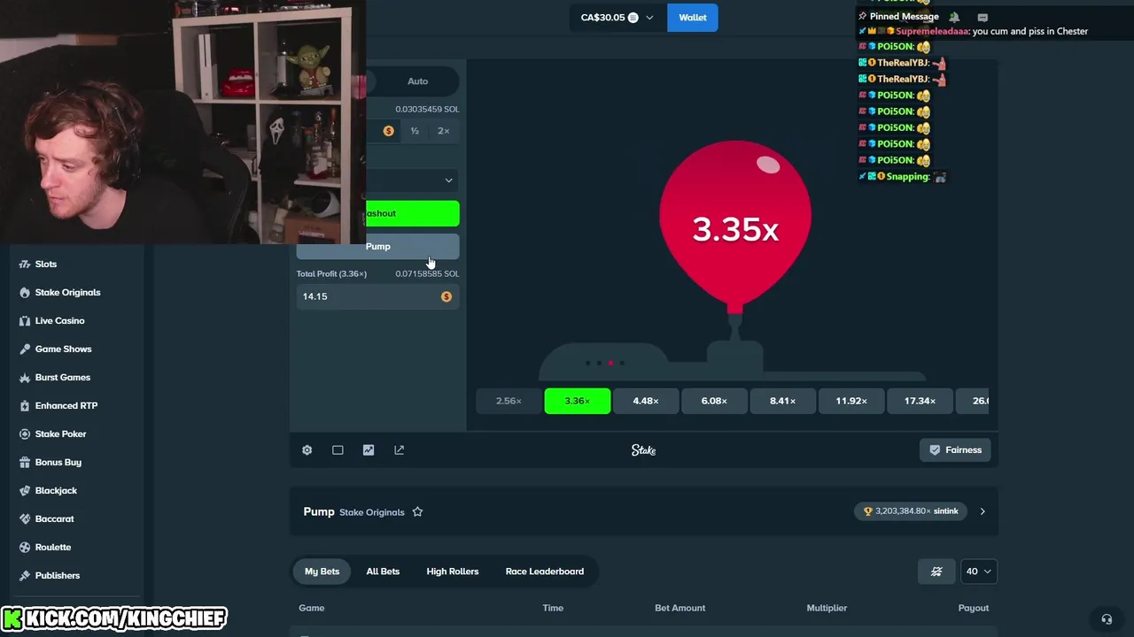1134x637 pixels.
Task: Click the Game column header
Action: 312,608
